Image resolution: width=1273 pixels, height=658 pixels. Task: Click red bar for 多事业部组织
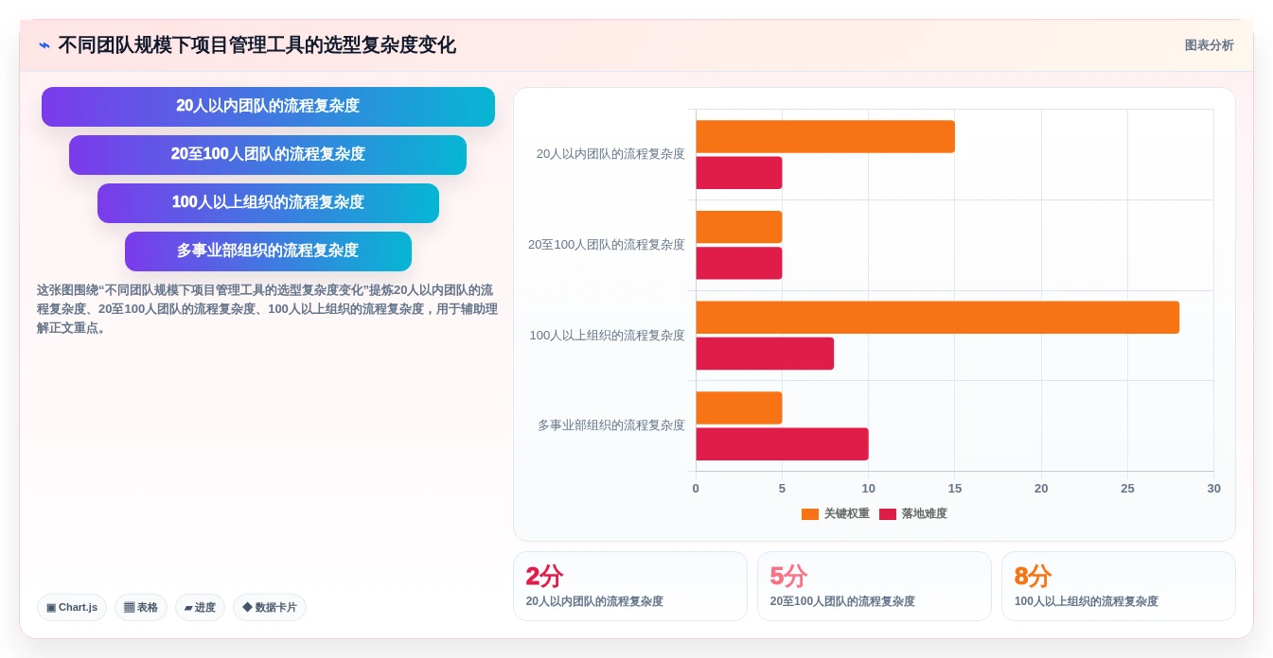coord(782,444)
